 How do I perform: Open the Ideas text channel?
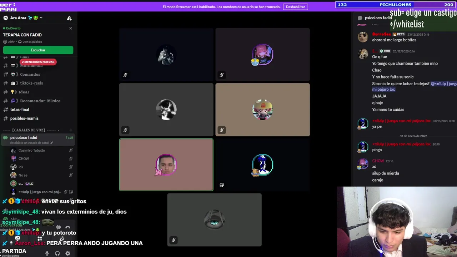tap(24, 92)
